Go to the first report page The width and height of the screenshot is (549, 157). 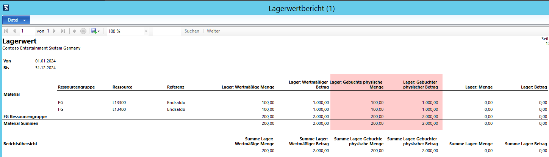(6, 31)
